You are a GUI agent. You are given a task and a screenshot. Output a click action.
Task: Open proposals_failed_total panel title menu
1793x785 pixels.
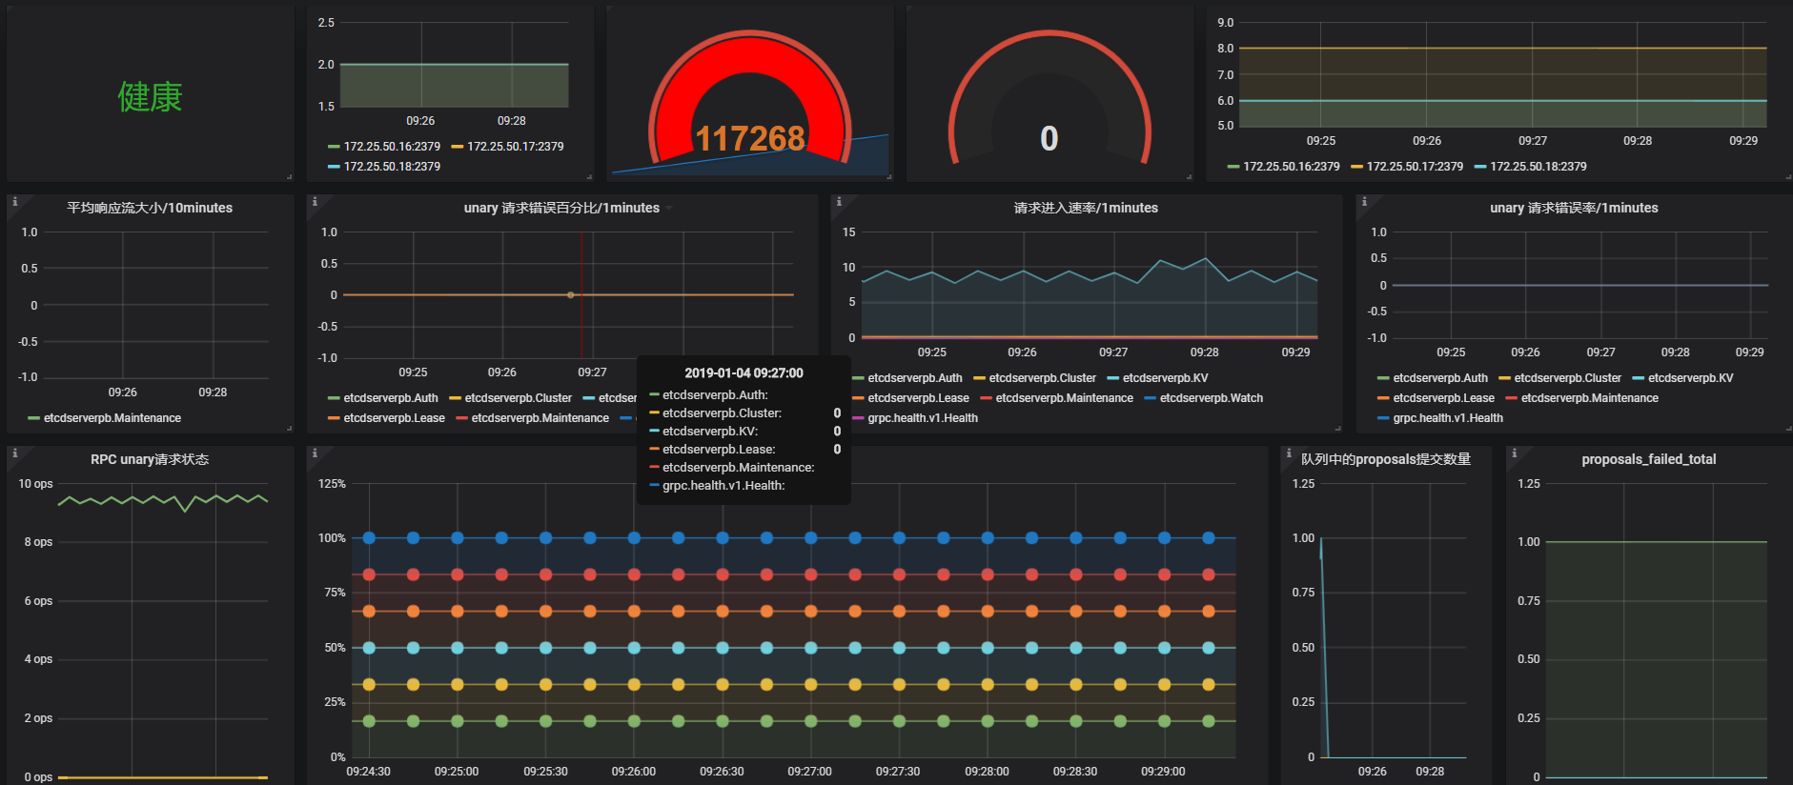point(1648,459)
